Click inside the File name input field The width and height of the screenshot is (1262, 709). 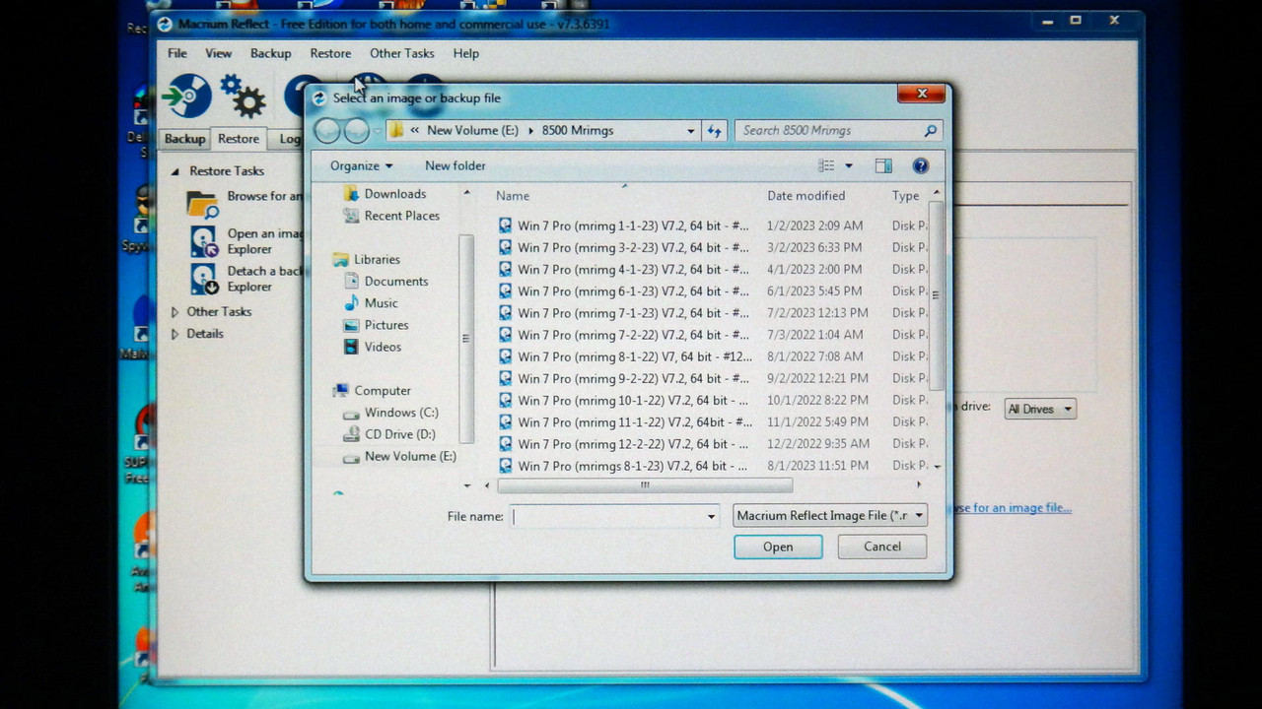pyautogui.click(x=607, y=516)
